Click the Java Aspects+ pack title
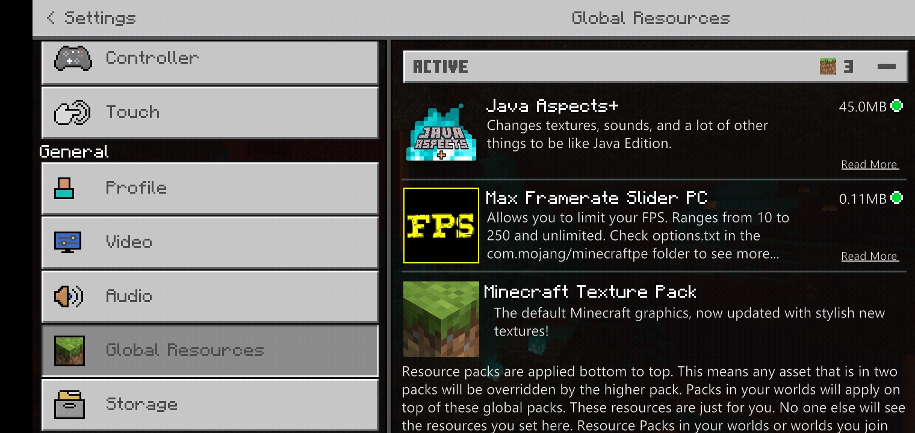This screenshot has height=433, width=915. coord(552,106)
